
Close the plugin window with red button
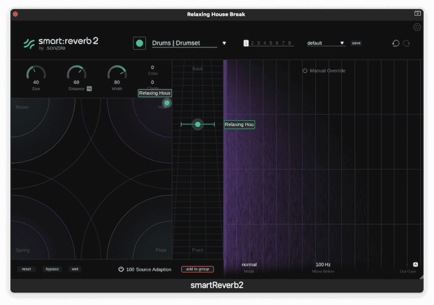(x=16, y=14)
